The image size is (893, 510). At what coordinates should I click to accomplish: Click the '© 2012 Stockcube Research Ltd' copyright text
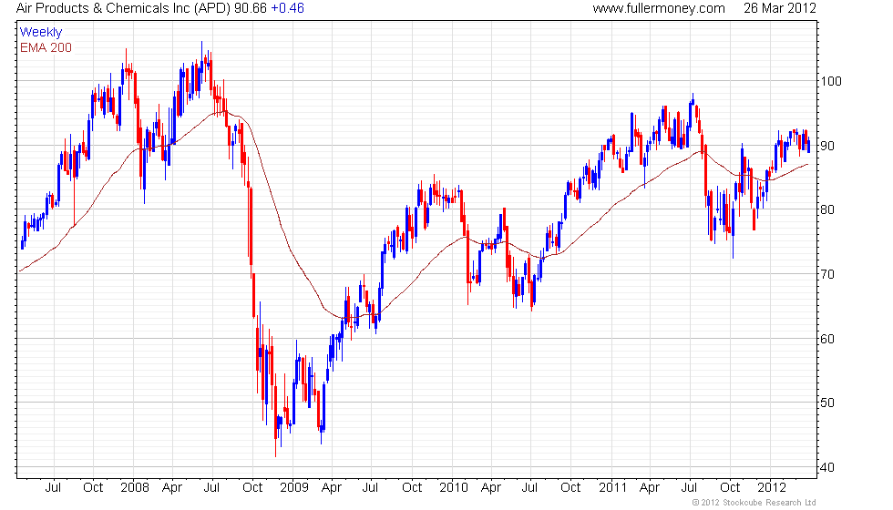(x=754, y=503)
